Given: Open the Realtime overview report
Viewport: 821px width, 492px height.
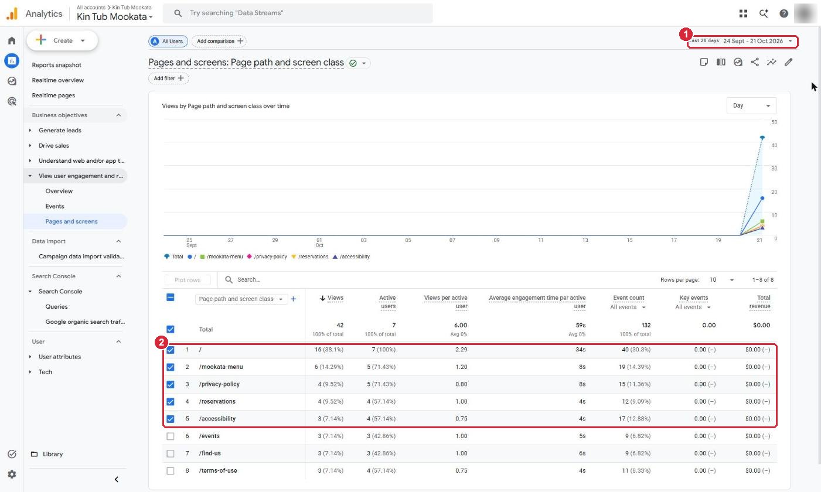Looking at the screenshot, I should [x=57, y=80].
